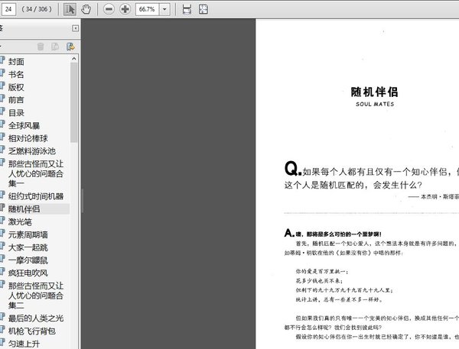
Task: Click the 66.7% zoom percentage field
Action: [x=147, y=9]
